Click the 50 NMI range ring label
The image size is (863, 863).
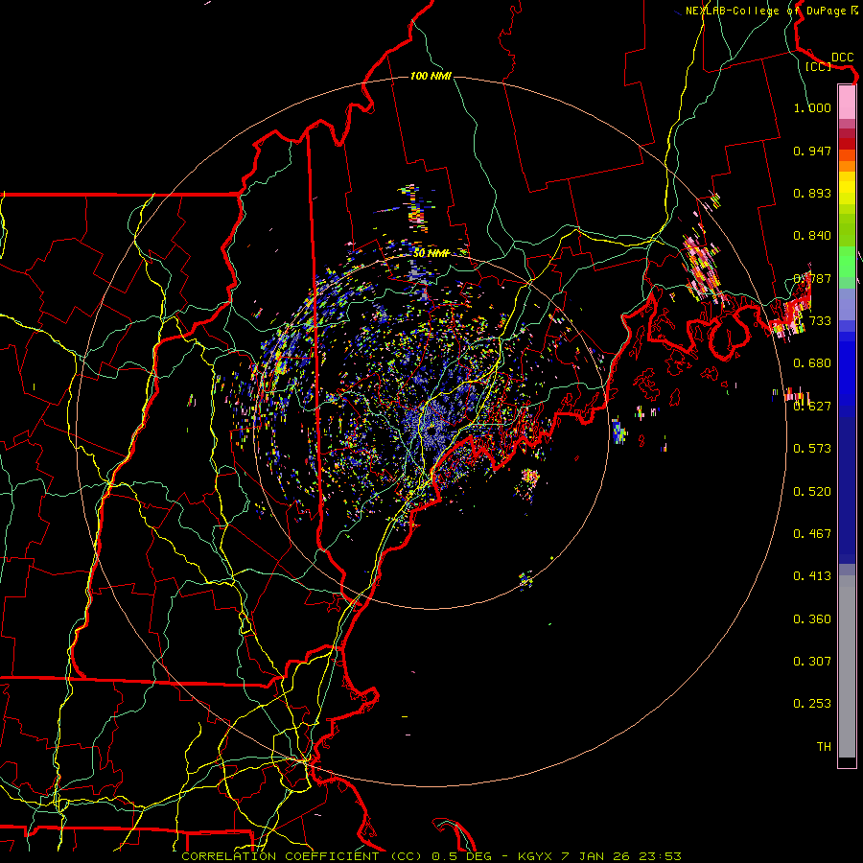point(431,253)
